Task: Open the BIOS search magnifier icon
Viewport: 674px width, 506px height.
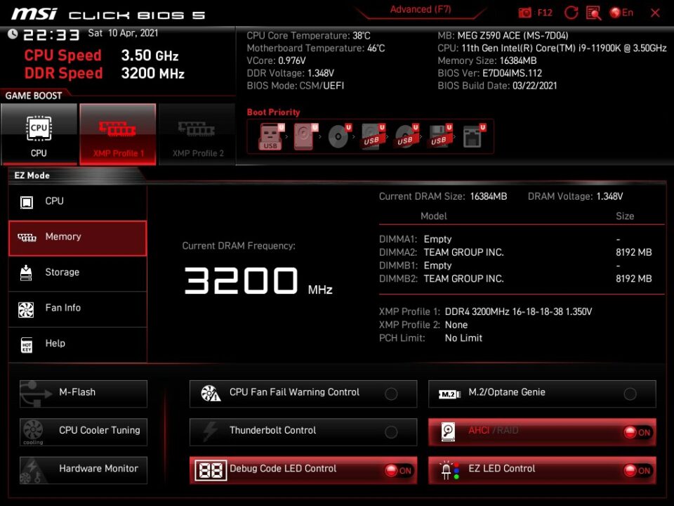Action: pyautogui.click(x=593, y=13)
